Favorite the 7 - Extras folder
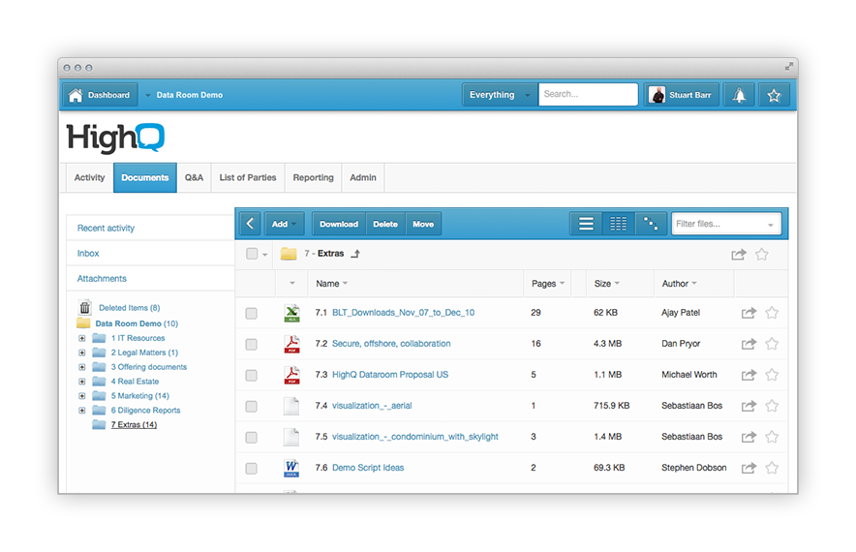The height and width of the screenshot is (552, 856). click(x=761, y=255)
